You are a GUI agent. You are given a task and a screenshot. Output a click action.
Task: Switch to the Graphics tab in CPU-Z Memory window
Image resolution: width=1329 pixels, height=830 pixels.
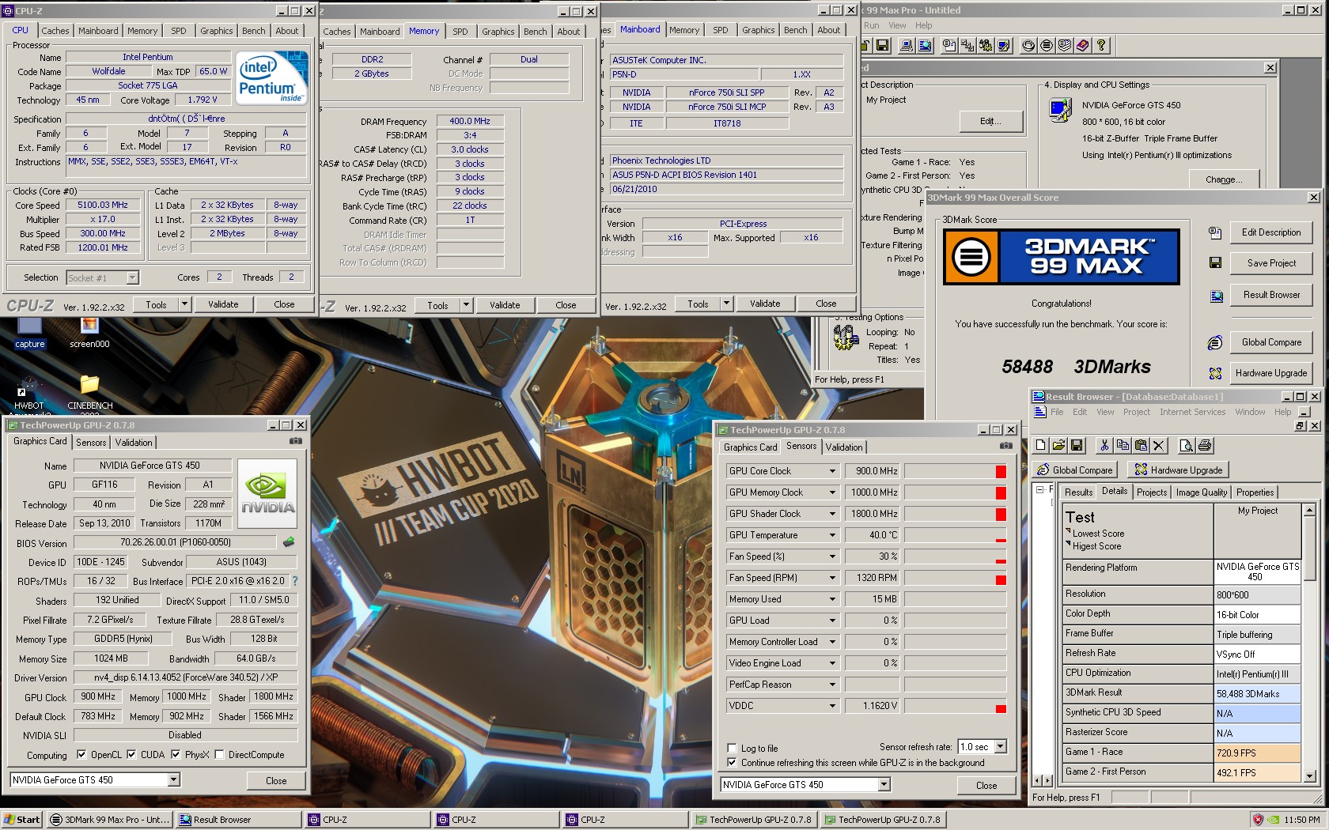coord(498,32)
